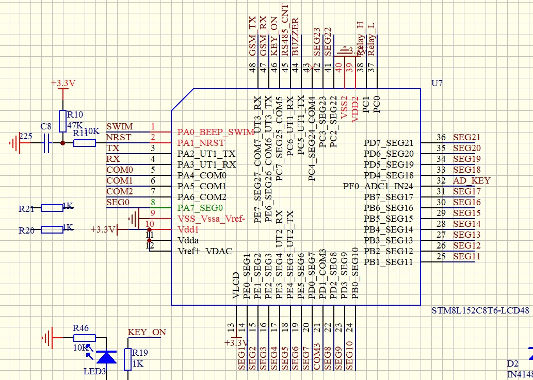Select resistor R10 symbol body
533x380 pixels.
point(62,121)
